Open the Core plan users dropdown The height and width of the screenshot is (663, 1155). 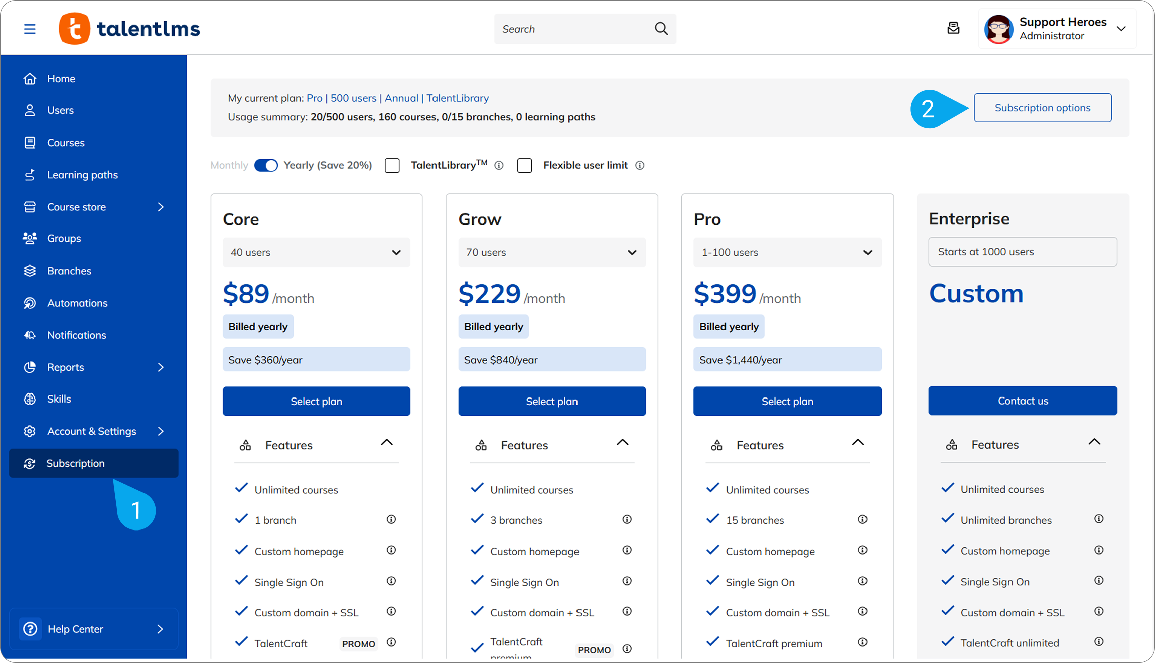pyautogui.click(x=316, y=252)
